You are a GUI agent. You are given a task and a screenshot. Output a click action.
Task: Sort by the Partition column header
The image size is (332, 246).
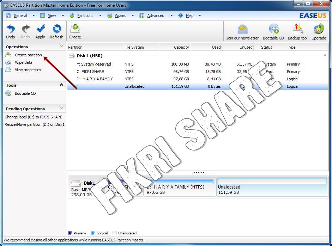click(x=95, y=47)
